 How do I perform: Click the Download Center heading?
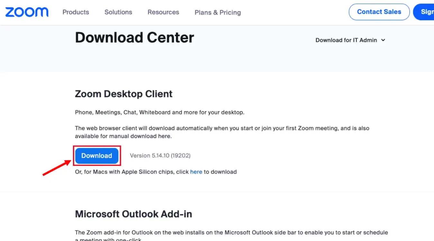tap(134, 38)
